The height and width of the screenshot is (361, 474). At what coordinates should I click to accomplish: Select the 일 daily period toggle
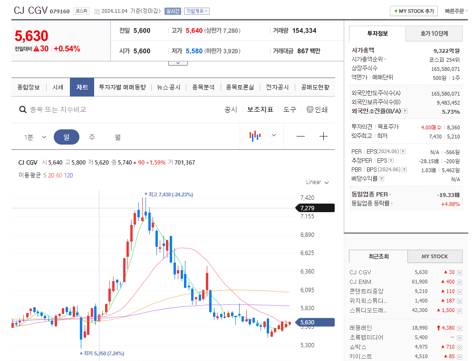pyautogui.click(x=67, y=137)
